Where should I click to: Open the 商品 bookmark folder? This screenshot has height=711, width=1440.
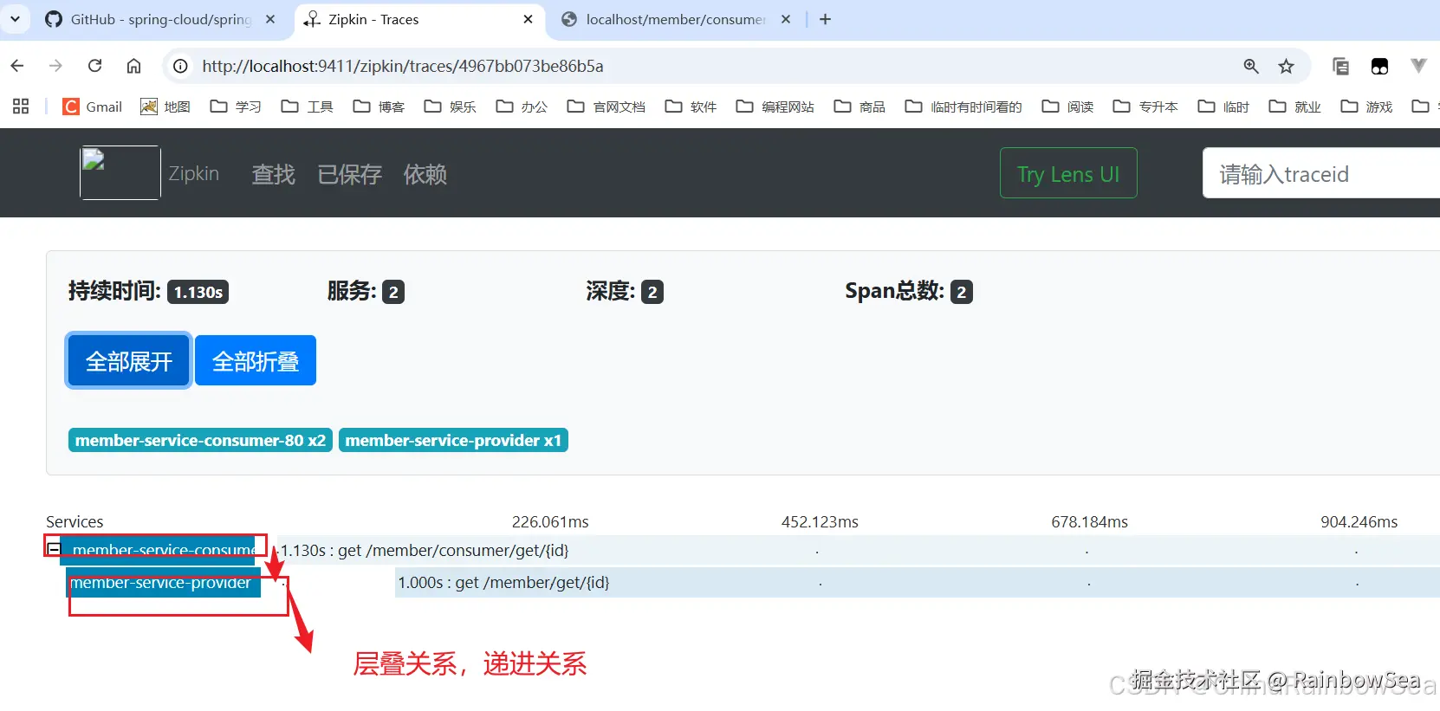(x=859, y=107)
